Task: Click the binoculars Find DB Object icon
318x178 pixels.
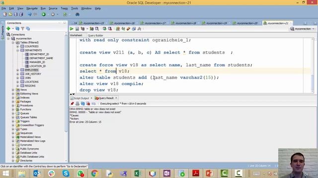Action: click(78, 14)
